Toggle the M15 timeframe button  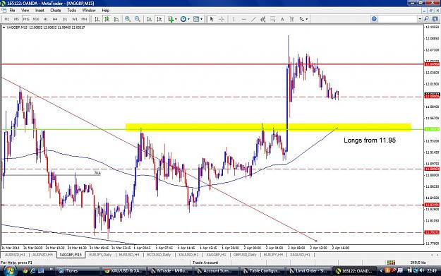(x=26, y=19)
